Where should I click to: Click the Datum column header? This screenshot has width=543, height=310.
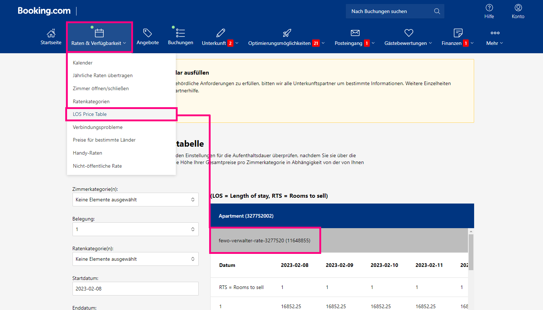point(227,265)
